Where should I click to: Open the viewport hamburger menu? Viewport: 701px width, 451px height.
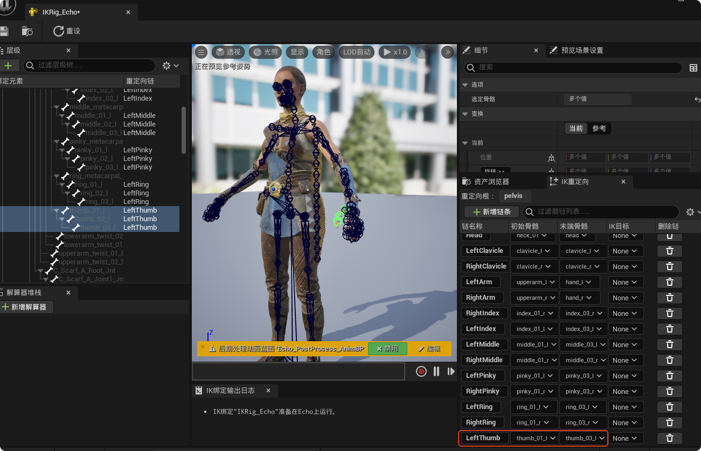click(x=201, y=52)
